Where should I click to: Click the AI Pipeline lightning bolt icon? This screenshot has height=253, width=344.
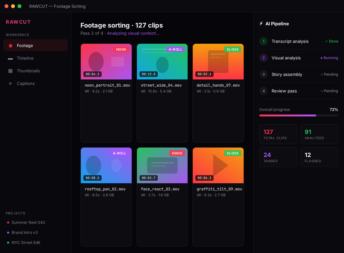[261, 23]
